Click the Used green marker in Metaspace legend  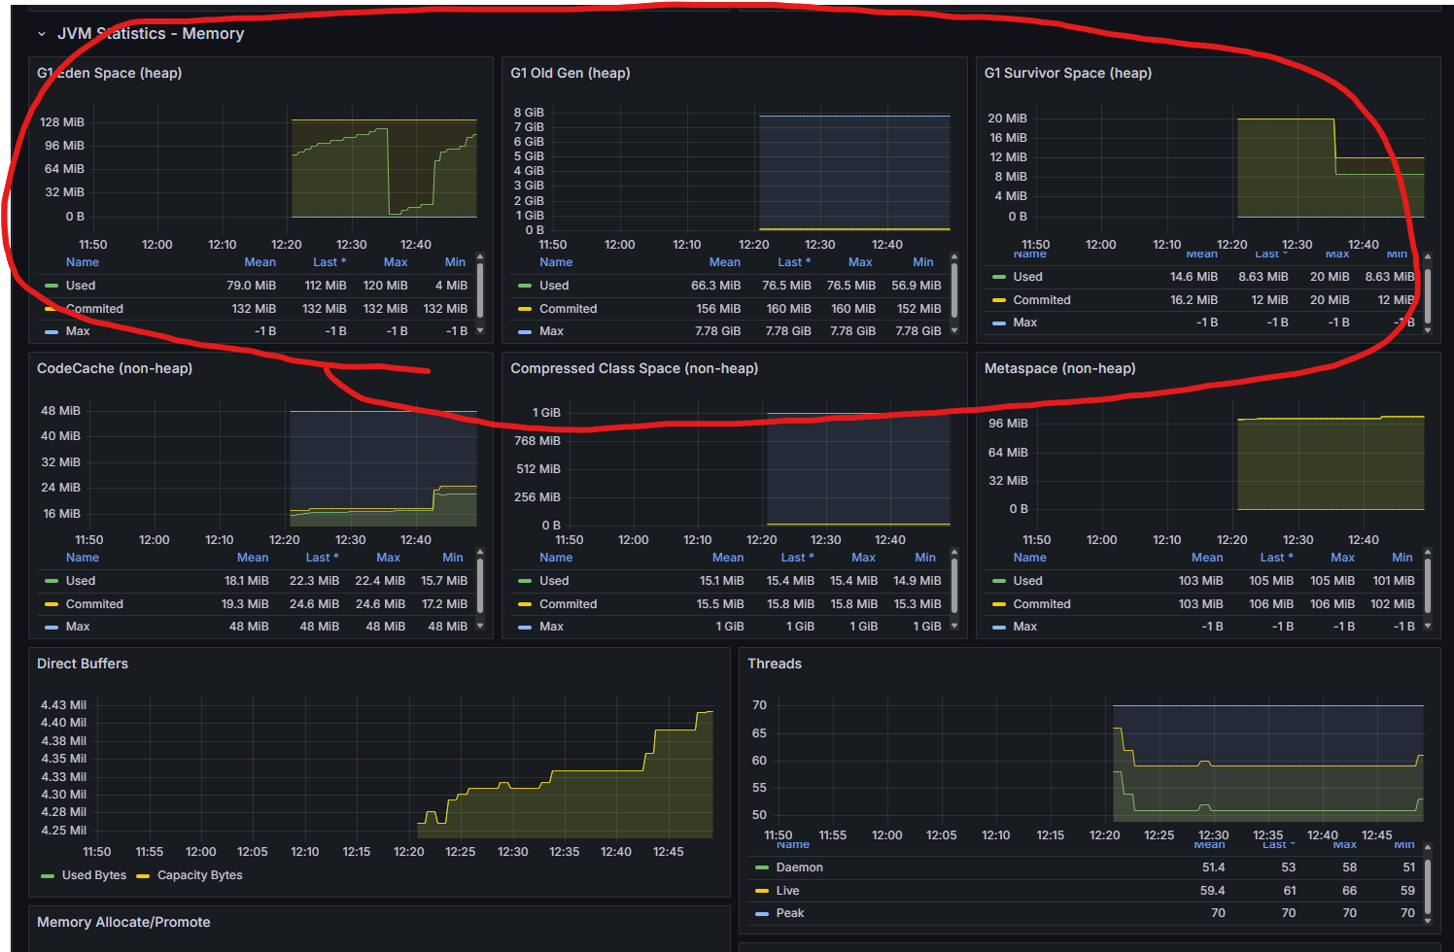(999, 581)
